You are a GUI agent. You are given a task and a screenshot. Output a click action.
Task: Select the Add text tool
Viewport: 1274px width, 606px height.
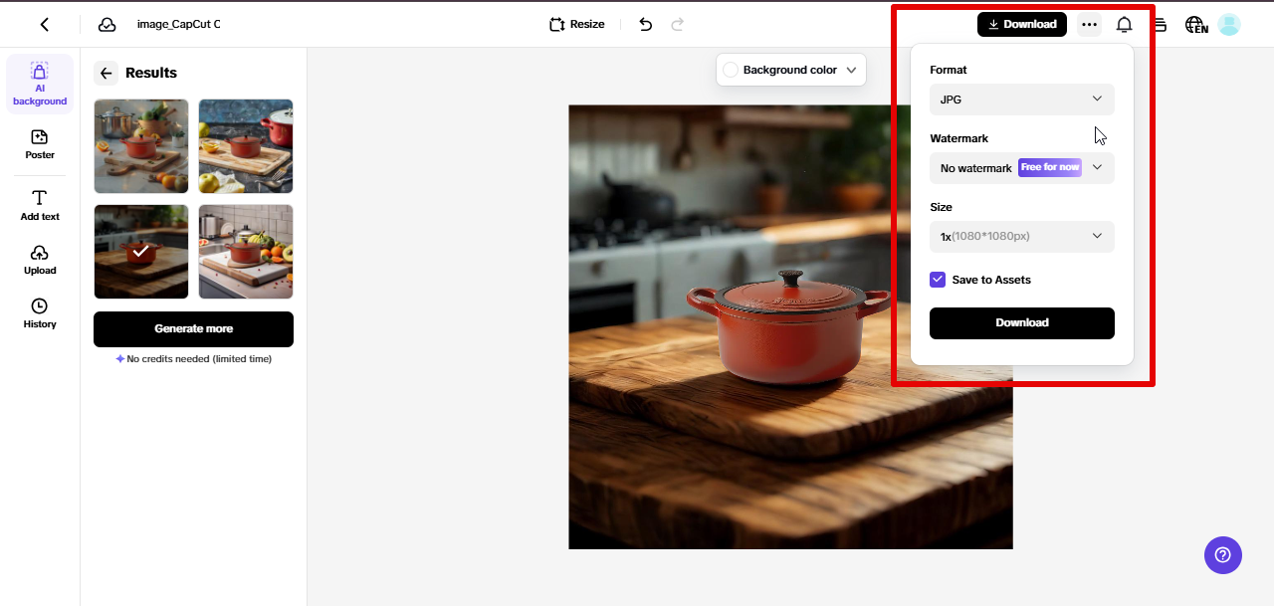(x=40, y=203)
